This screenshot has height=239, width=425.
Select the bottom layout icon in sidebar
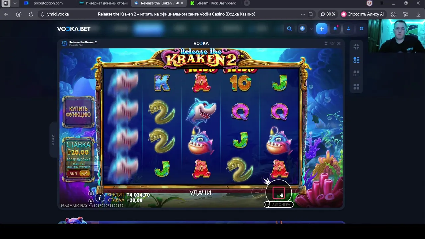356,87
